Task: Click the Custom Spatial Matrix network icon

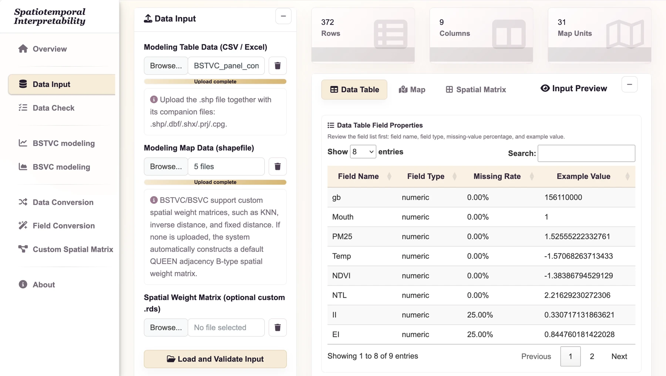Action: [x=23, y=249]
